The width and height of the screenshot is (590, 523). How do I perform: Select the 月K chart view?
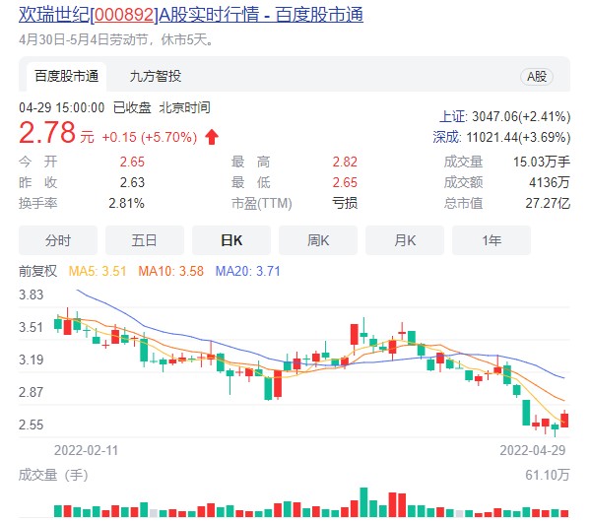click(405, 240)
